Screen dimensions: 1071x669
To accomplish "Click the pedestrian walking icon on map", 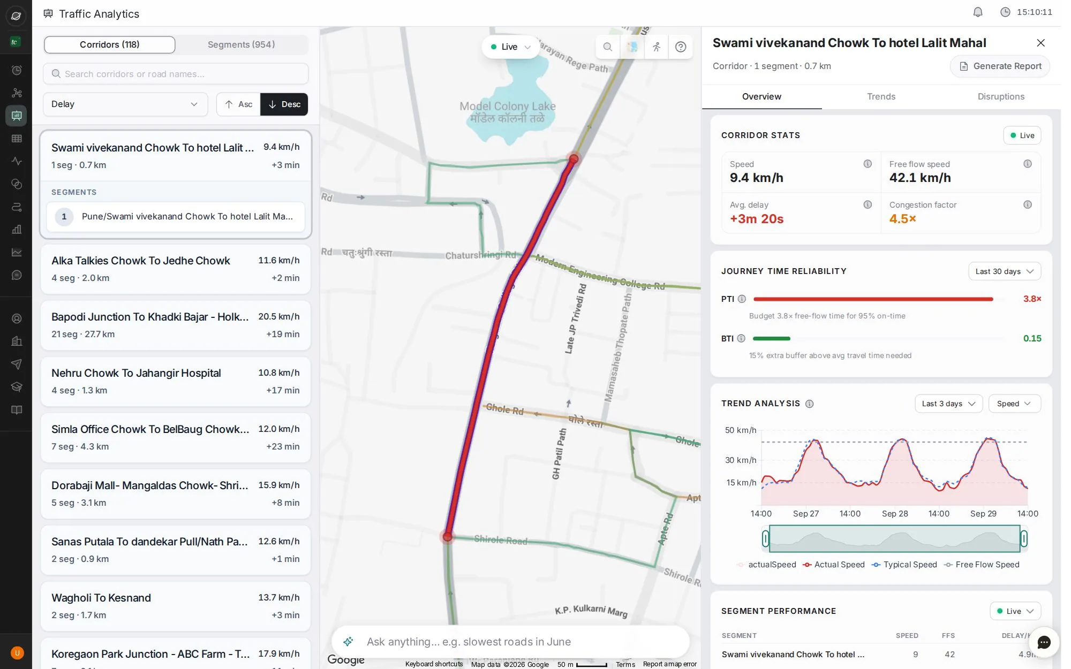I will pyautogui.click(x=657, y=47).
